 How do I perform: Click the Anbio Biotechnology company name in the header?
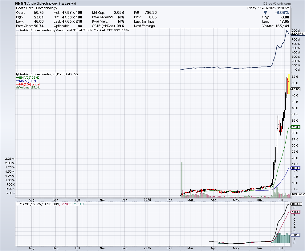coord(43,3)
